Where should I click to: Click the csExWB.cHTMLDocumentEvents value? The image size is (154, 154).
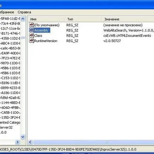[127, 36]
